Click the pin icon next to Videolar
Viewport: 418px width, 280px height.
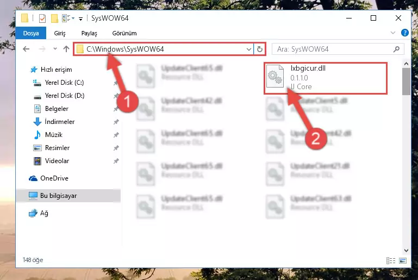point(116,161)
